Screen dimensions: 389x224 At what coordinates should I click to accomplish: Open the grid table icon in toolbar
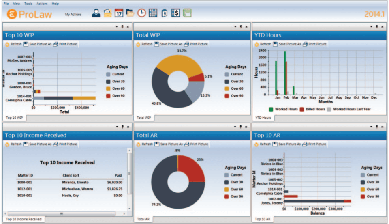pos(153,13)
